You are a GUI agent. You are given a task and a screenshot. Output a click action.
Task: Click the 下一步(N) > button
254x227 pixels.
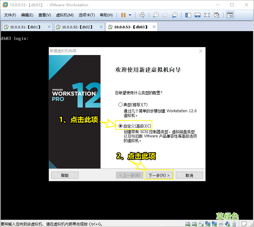[x=159, y=175]
